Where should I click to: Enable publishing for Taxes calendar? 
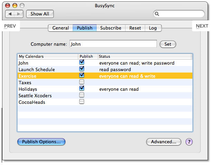tap(82, 82)
